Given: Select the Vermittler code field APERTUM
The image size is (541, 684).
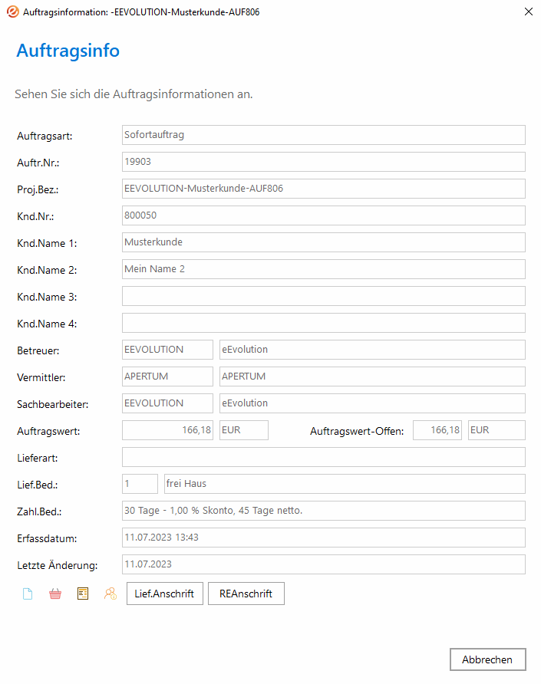Looking at the screenshot, I should coord(167,377).
